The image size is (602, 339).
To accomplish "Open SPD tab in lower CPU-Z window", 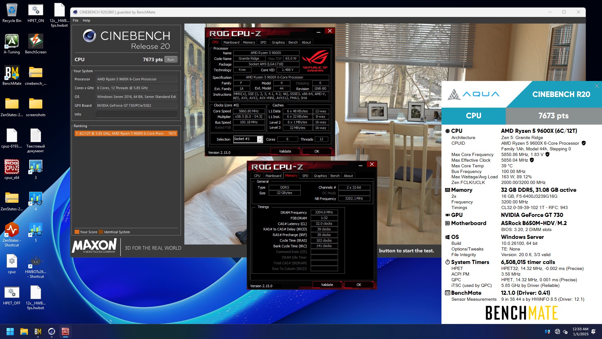I will pos(305,176).
